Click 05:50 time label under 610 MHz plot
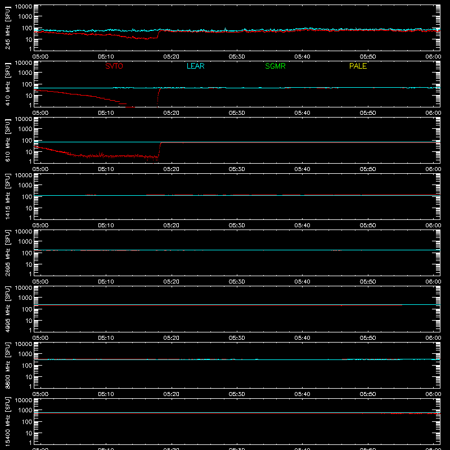This screenshot has height=450, width=450. pyautogui.click(x=368, y=169)
